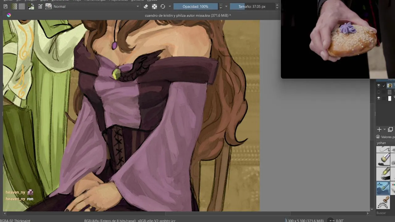Duplicate the current layer
395x222 pixels.
(390, 129)
